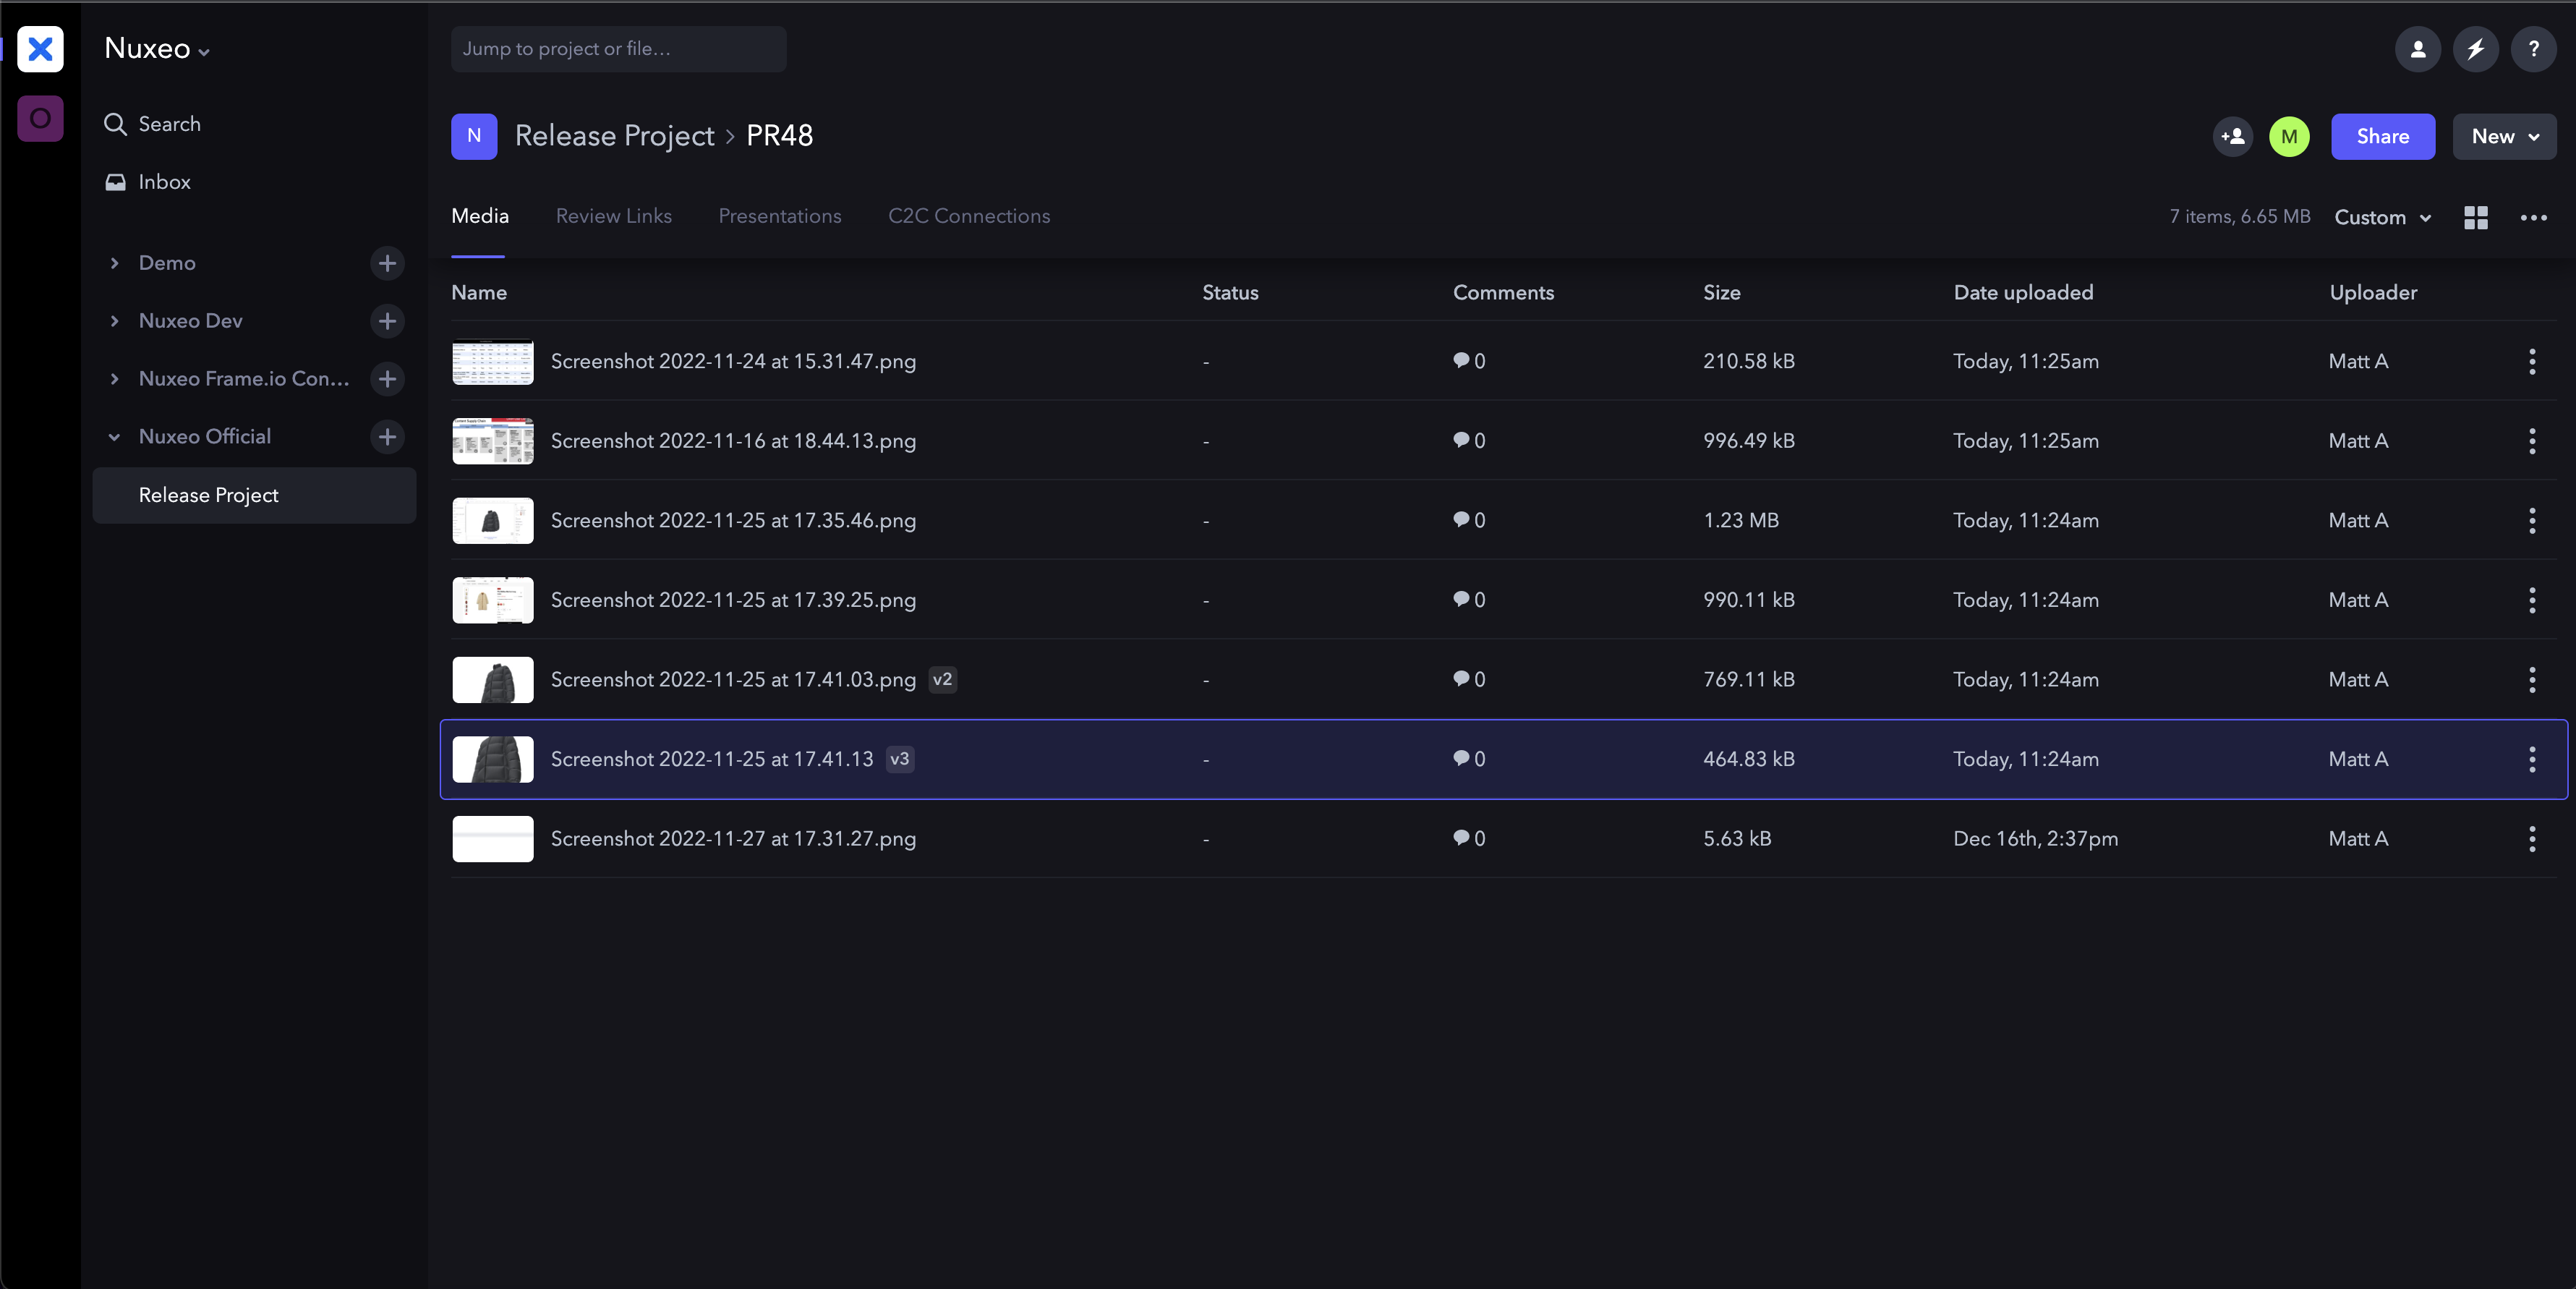The height and width of the screenshot is (1289, 2576).
Task: Add new project to Nuxeo Dev team
Action: pos(387,321)
